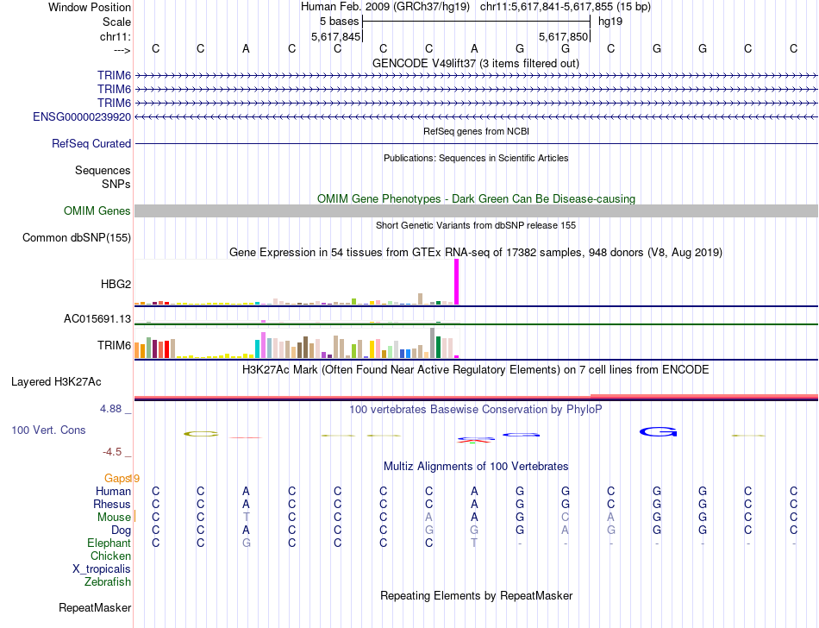The height and width of the screenshot is (628, 819).
Task: Click the large blue G conservation logo
Action: [x=658, y=432]
